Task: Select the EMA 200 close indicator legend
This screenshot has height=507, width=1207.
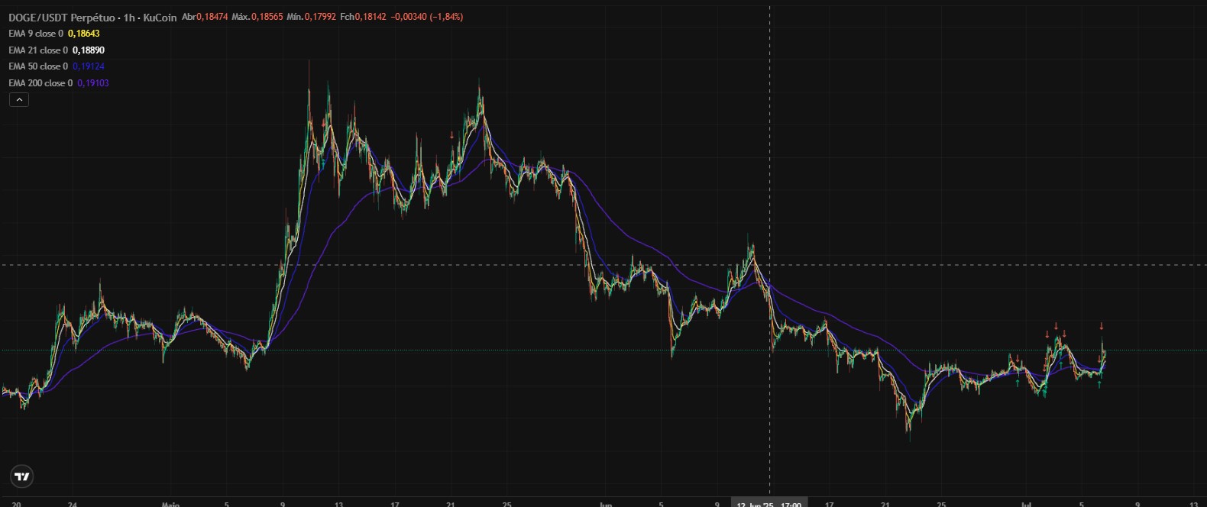Action: point(40,83)
